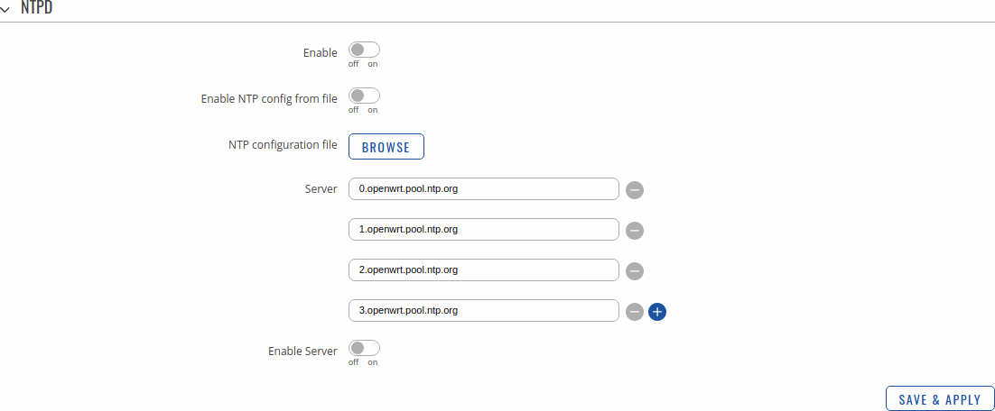Remove the 0.openwrt.pool.ntp.org server entry
The height and width of the screenshot is (411, 995).
[635, 190]
